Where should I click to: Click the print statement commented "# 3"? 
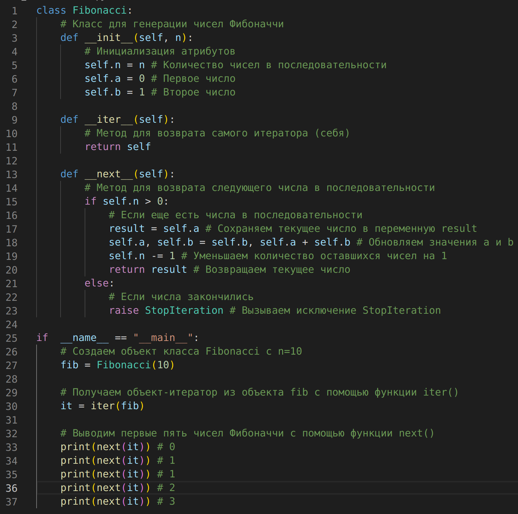coord(105,501)
